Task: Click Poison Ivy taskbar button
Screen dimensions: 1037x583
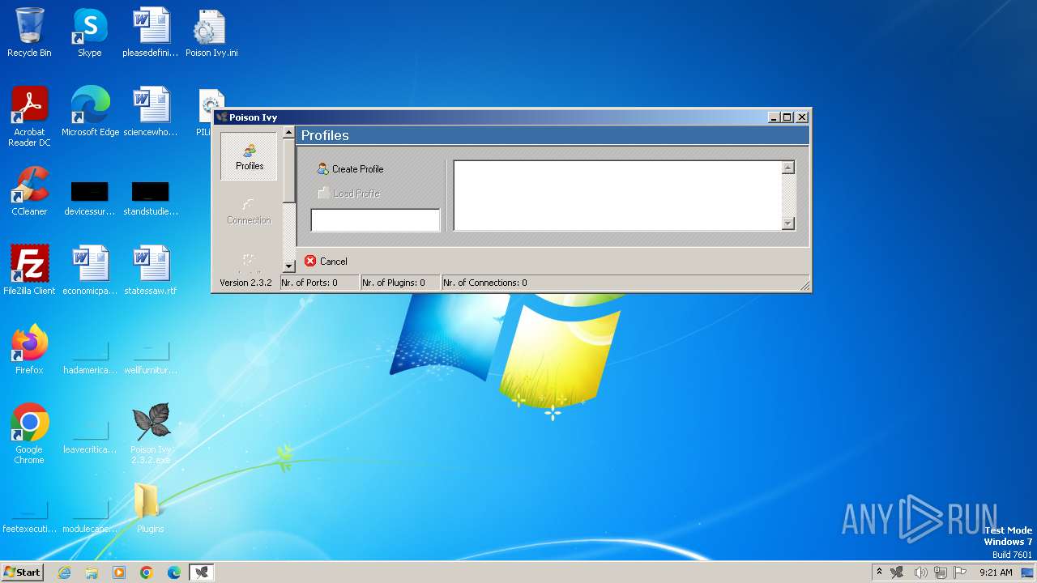Action: (x=202, y=572)
